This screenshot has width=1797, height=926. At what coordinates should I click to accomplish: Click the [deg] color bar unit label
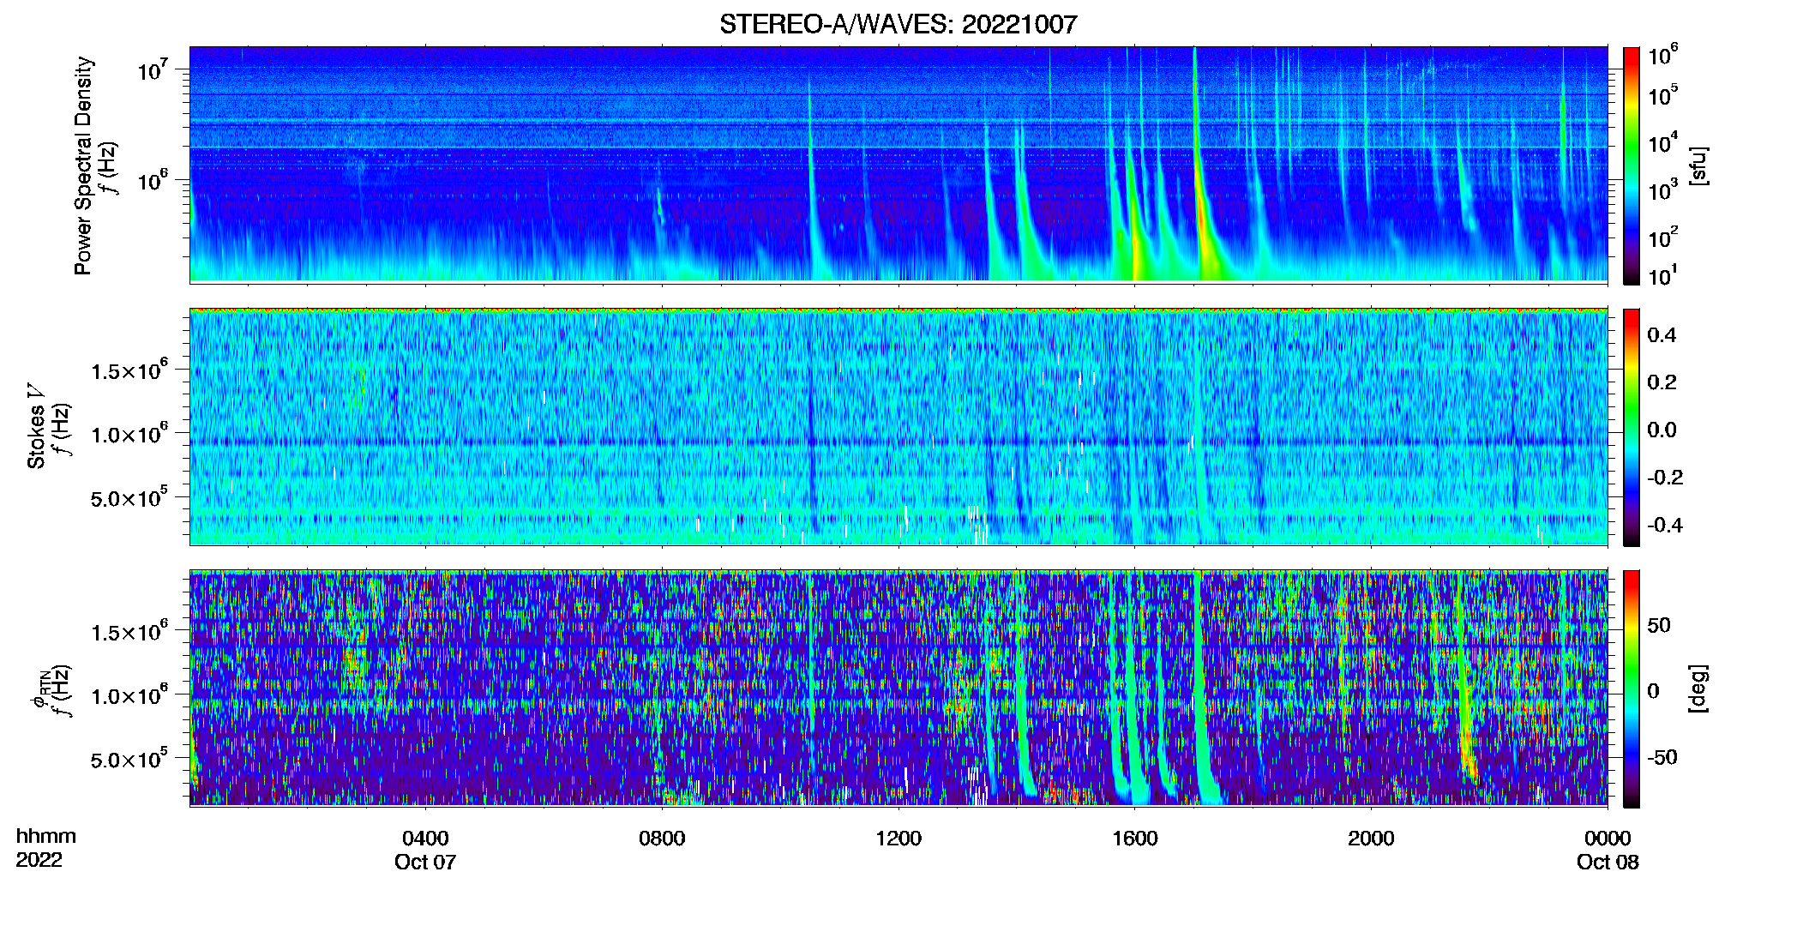tap(1698, 688)
